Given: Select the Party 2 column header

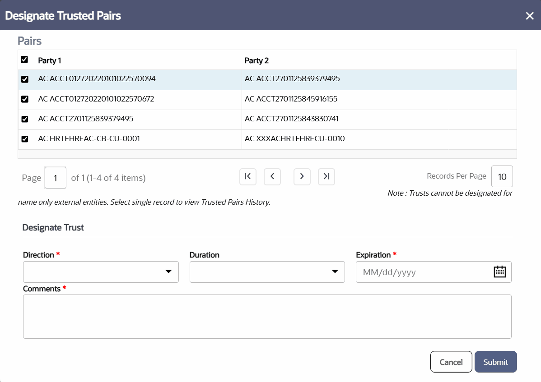Looking at the screenshot, I should (257, 60).
